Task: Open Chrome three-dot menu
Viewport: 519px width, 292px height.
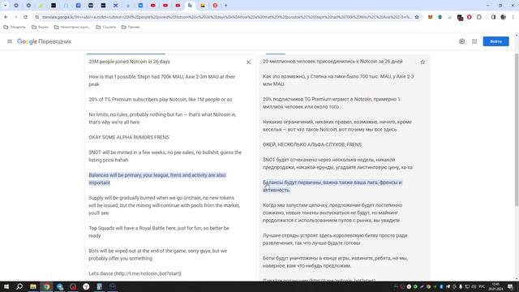Action: point(513,17)
